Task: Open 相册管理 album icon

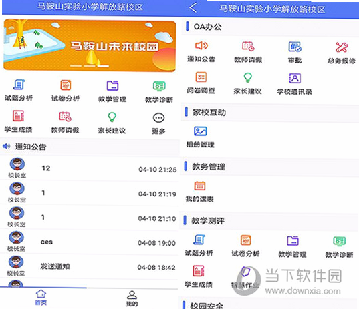Action: 201,131
